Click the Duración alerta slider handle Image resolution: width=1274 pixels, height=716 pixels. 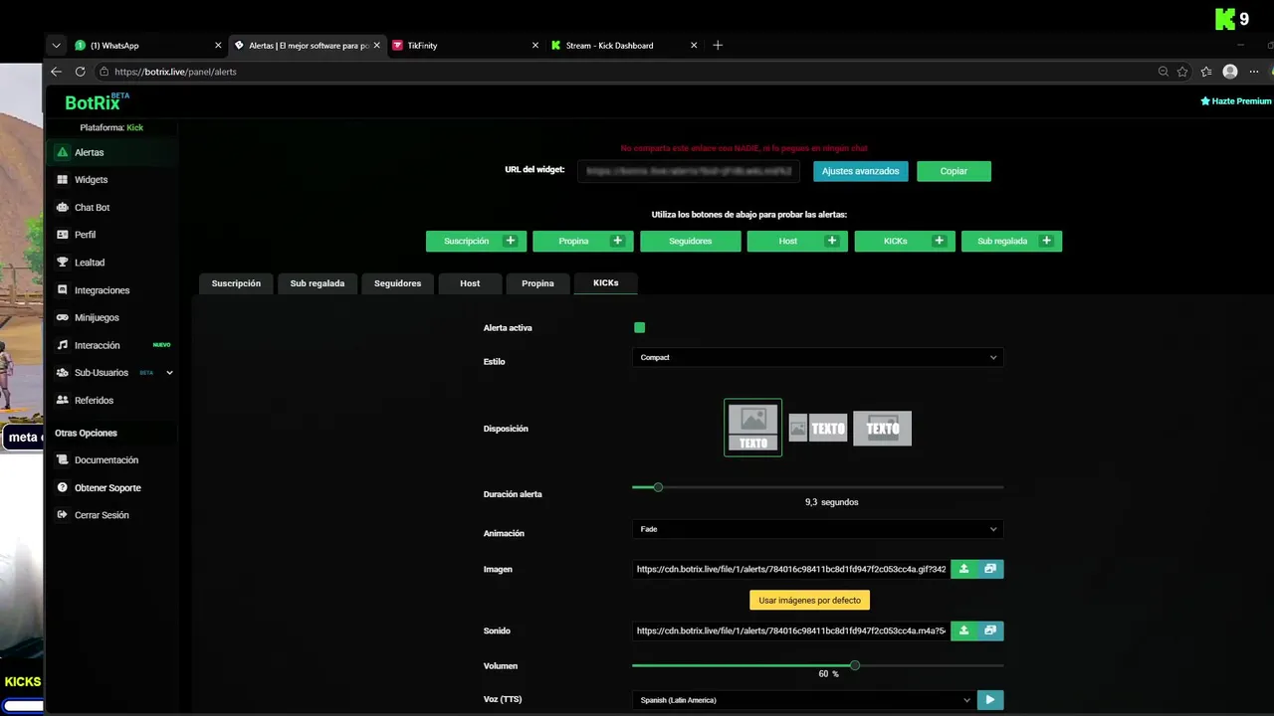click(x=658, y=487)
